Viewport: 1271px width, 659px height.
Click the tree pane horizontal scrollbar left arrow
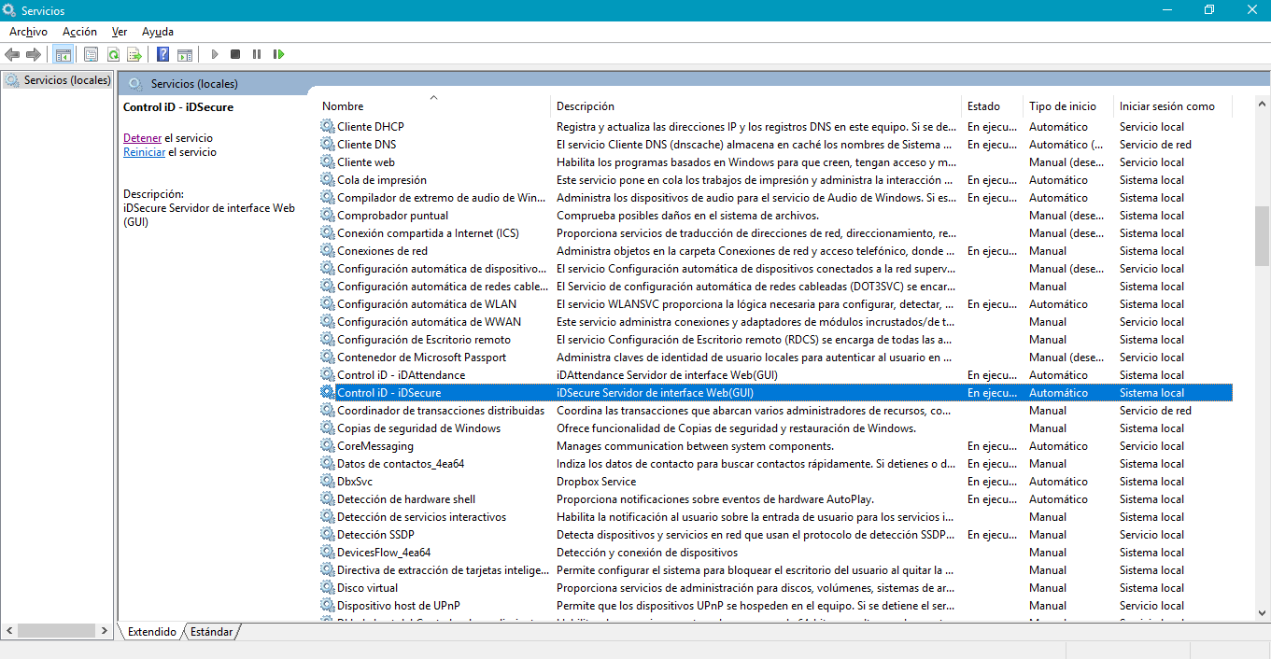point(9,632)
